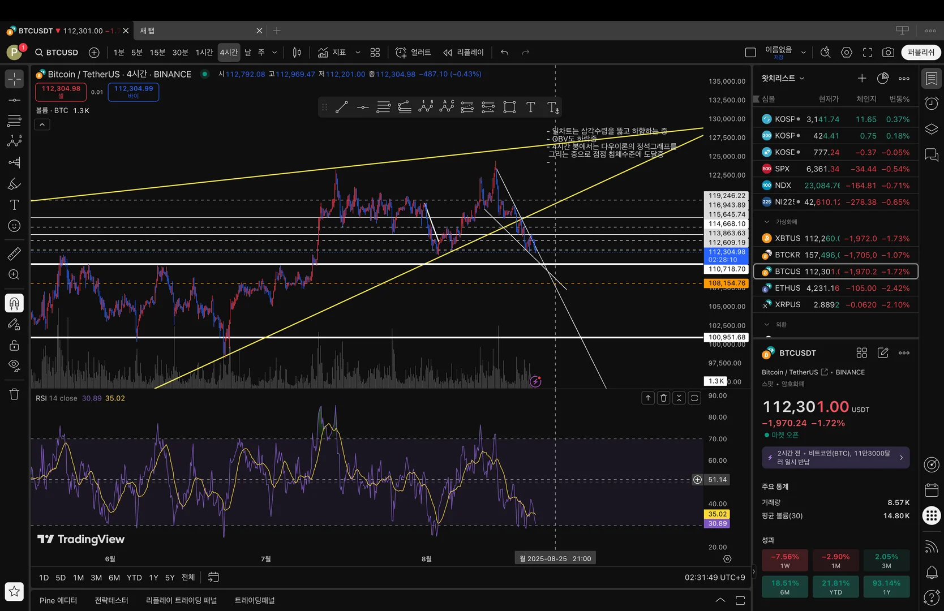Take a chart snapshot with camera icon
The width and height of the screenshot is (944, 611).
(888, 53)
